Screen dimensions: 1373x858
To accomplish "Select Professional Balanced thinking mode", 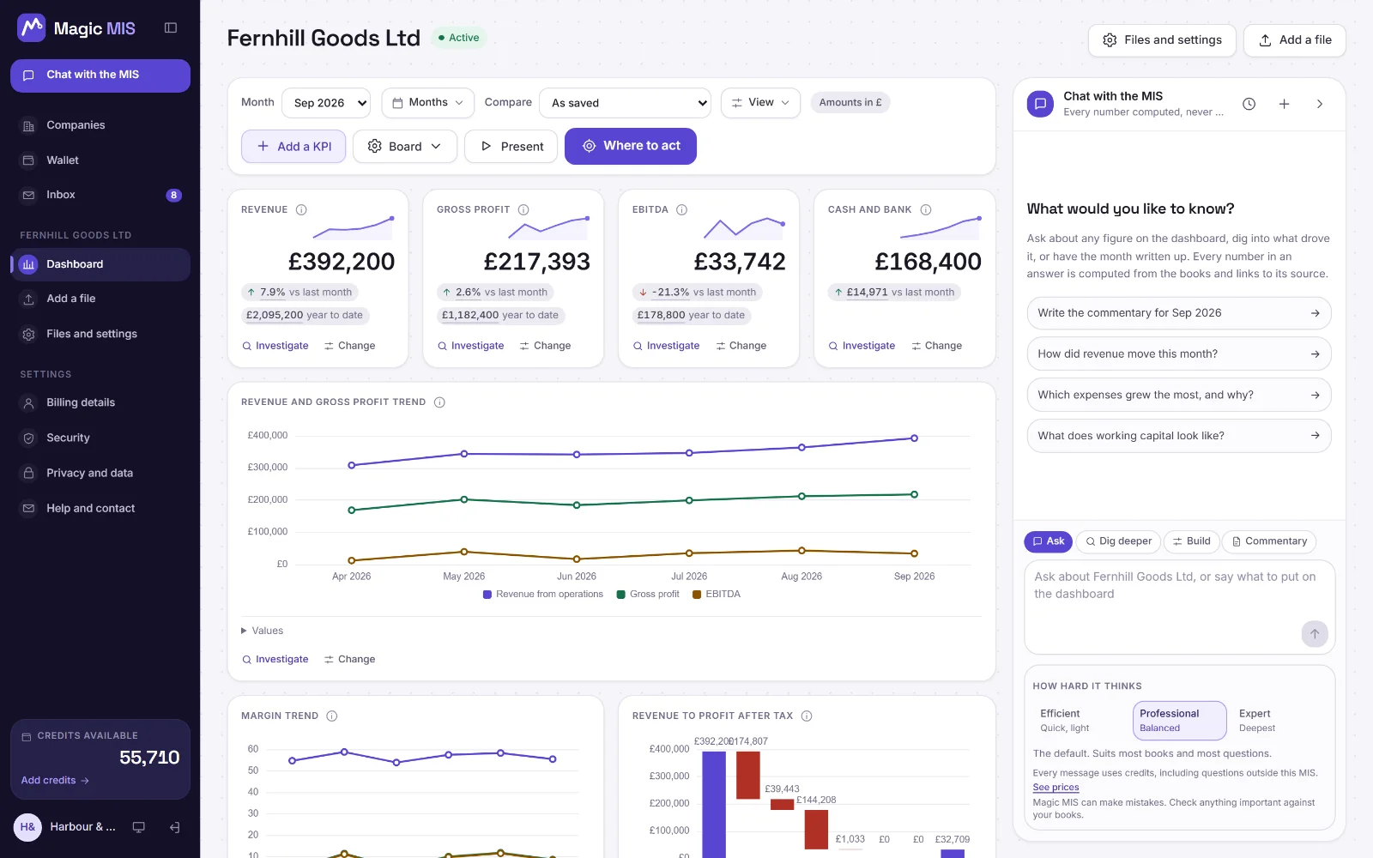I will tap(1180, 721).
